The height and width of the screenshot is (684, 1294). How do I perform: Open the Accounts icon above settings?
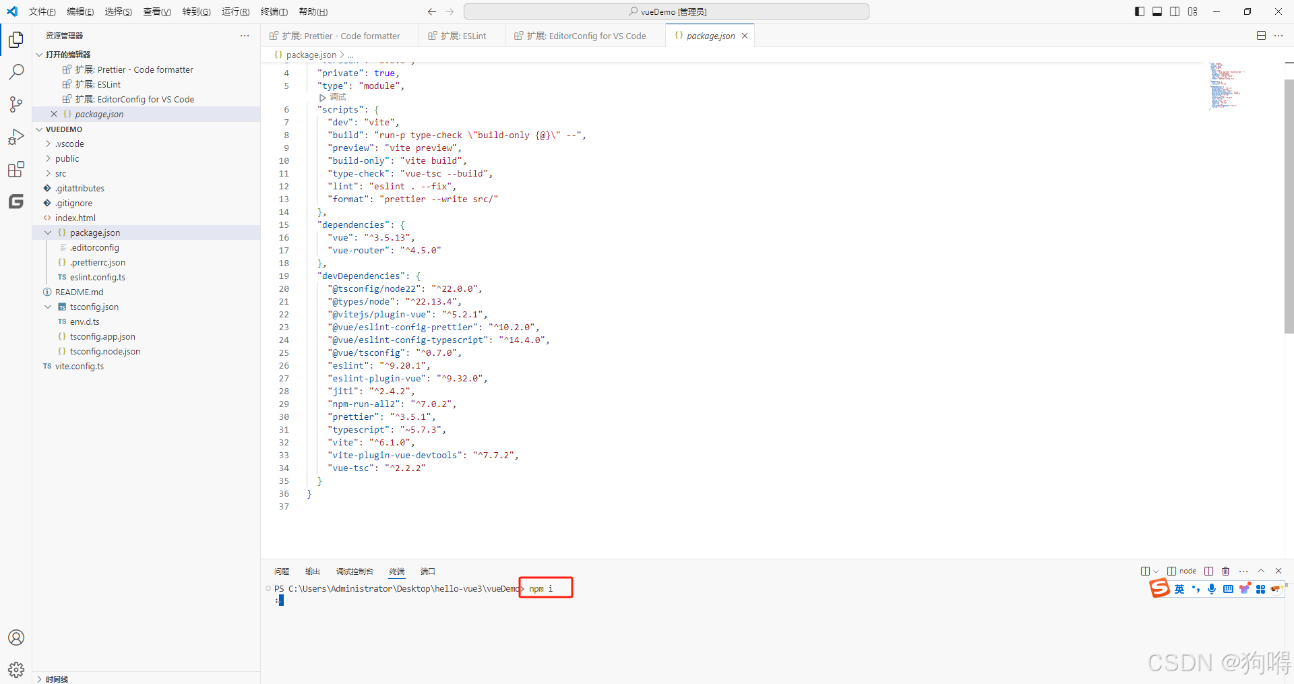pyautogui.click(x=16, y=637)
